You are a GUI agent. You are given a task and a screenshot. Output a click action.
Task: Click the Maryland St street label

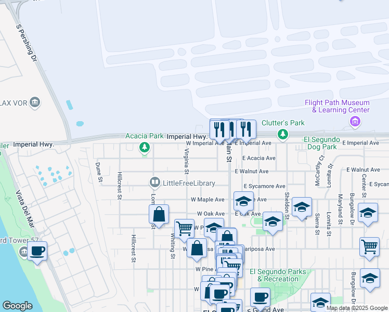click(340, 210)
